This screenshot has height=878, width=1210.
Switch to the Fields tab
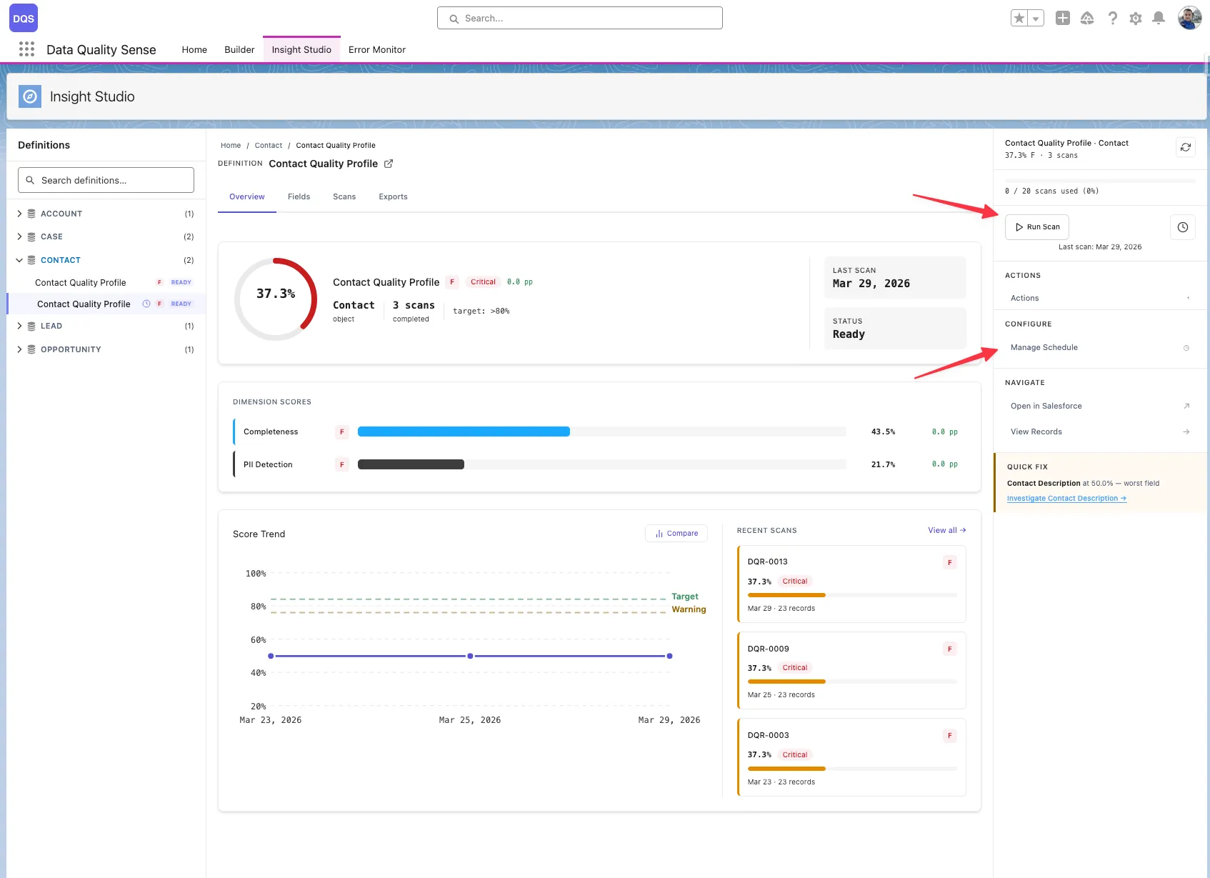[299, 196]
